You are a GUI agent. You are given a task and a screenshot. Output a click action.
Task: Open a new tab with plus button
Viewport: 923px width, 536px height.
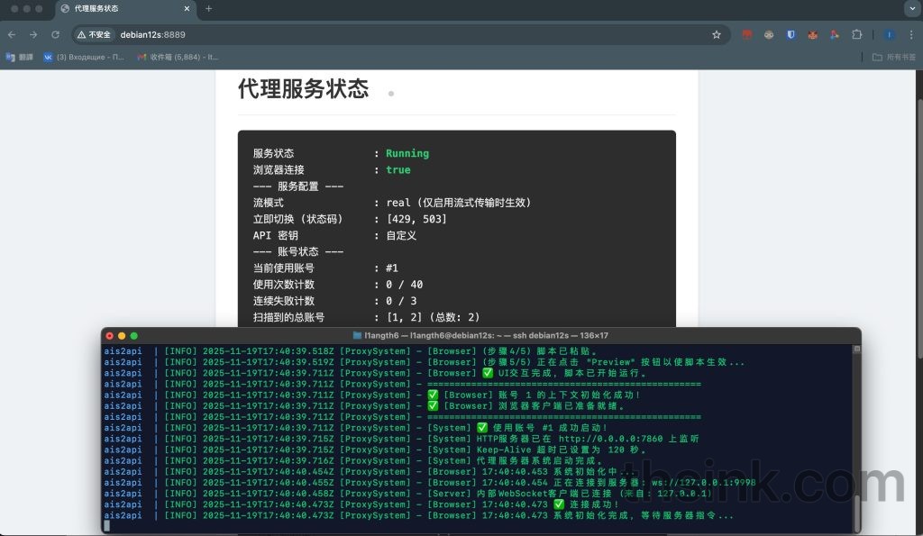point(209,9)
